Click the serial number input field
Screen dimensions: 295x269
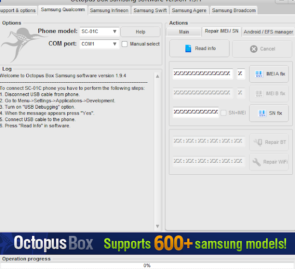click(195, 112)
